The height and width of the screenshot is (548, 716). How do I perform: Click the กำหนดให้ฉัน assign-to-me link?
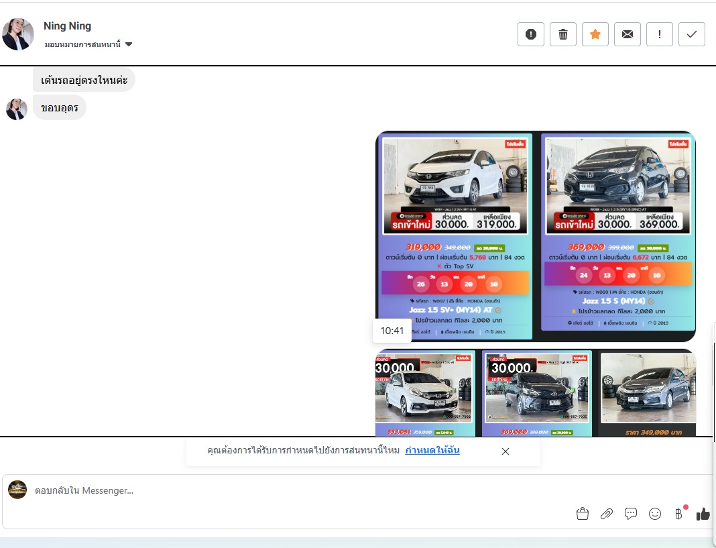(432, 450)
